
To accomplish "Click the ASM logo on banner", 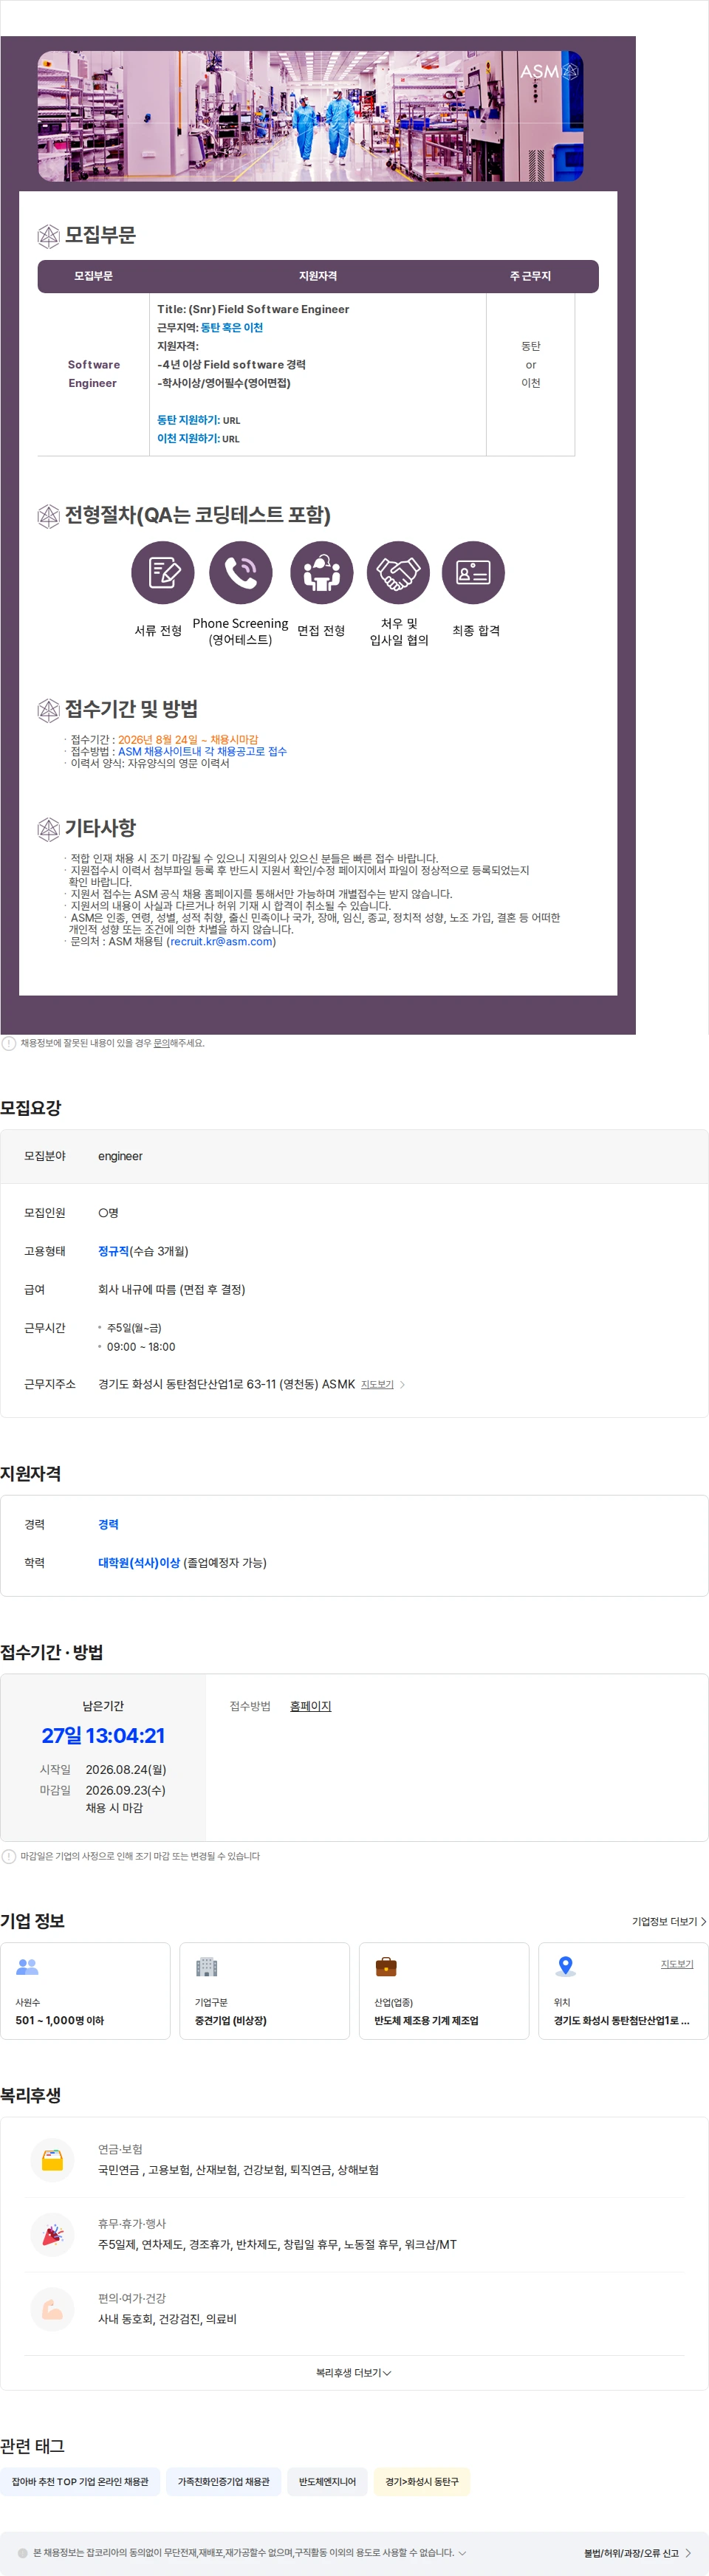I will pos(549,71).
